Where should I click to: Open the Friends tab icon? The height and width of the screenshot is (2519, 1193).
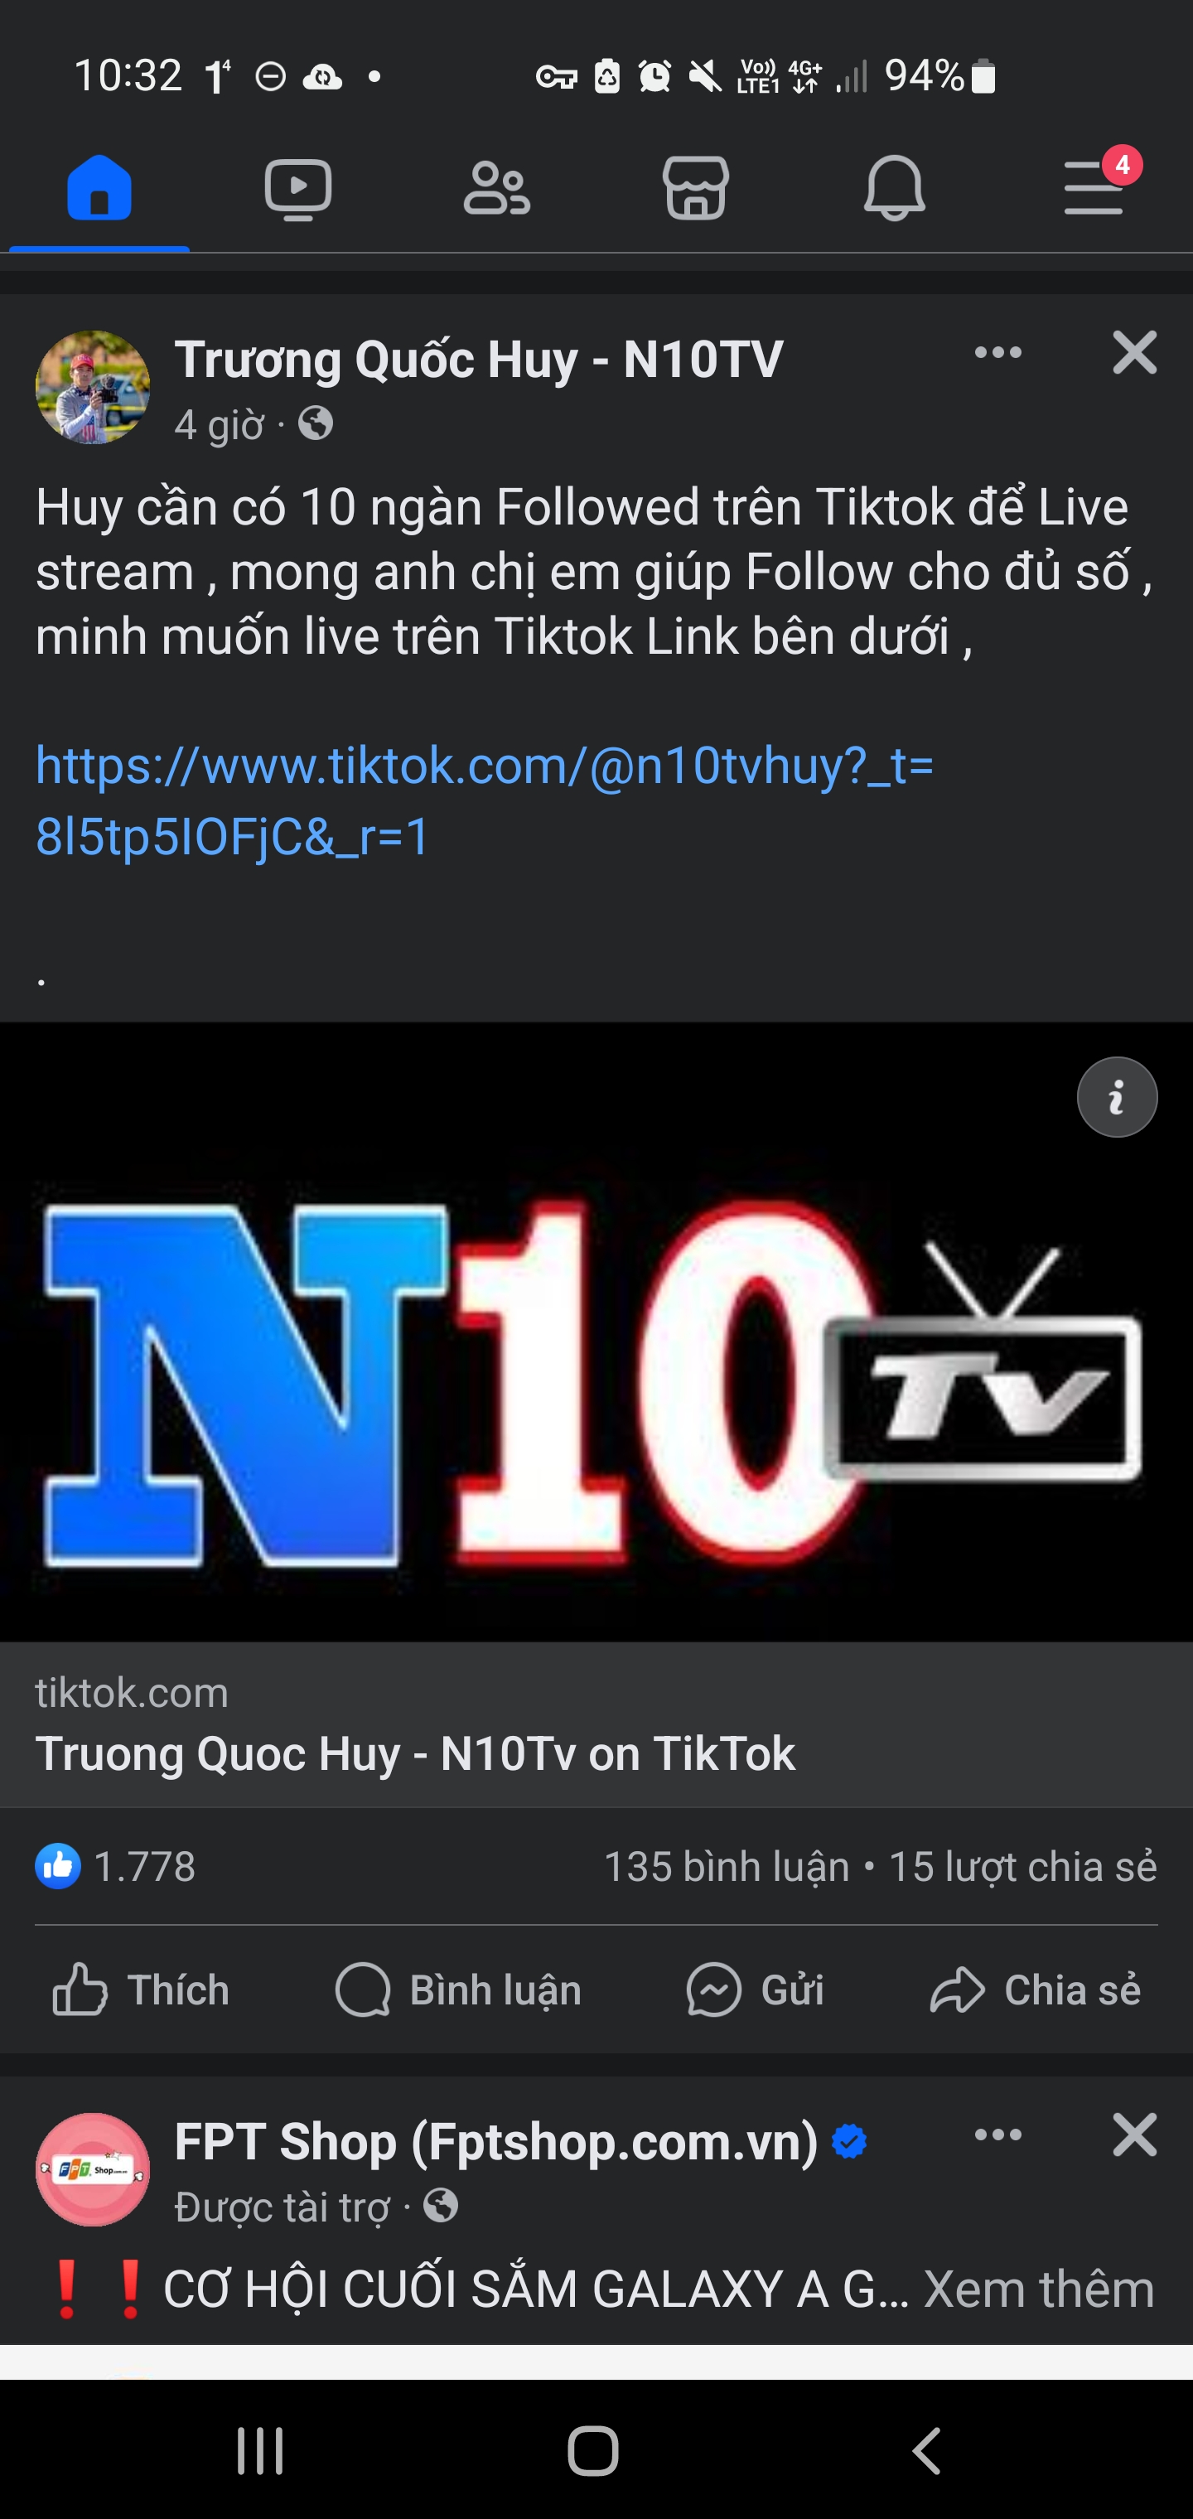tap(497, 188)
